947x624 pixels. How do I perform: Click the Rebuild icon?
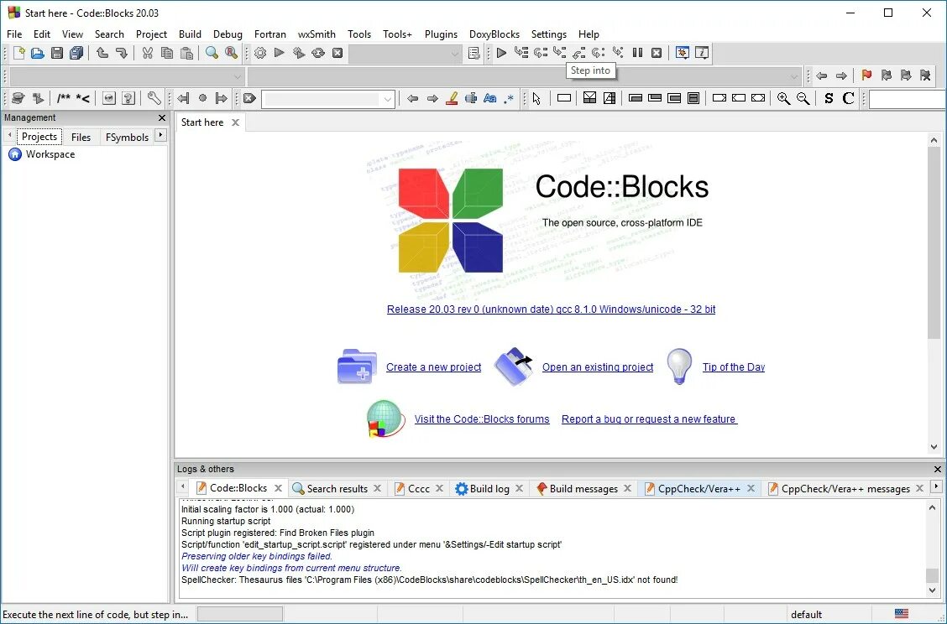[x=318, y=53]
